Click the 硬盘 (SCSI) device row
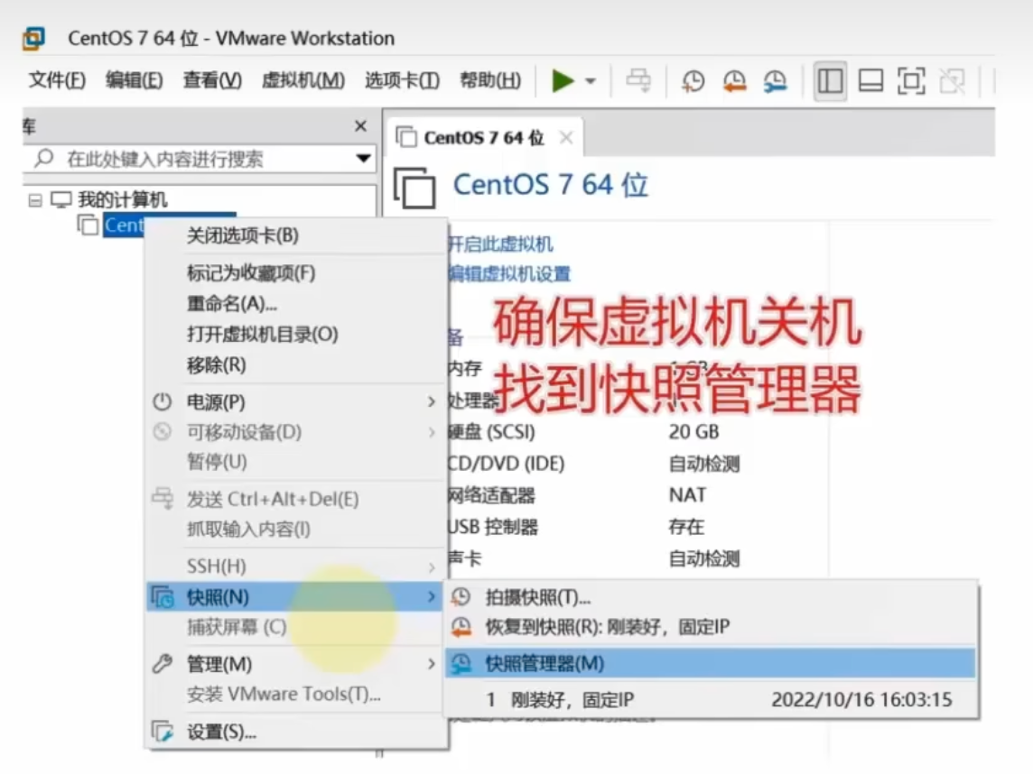This screenshot has height=774, width=1033. click(583, 432)
